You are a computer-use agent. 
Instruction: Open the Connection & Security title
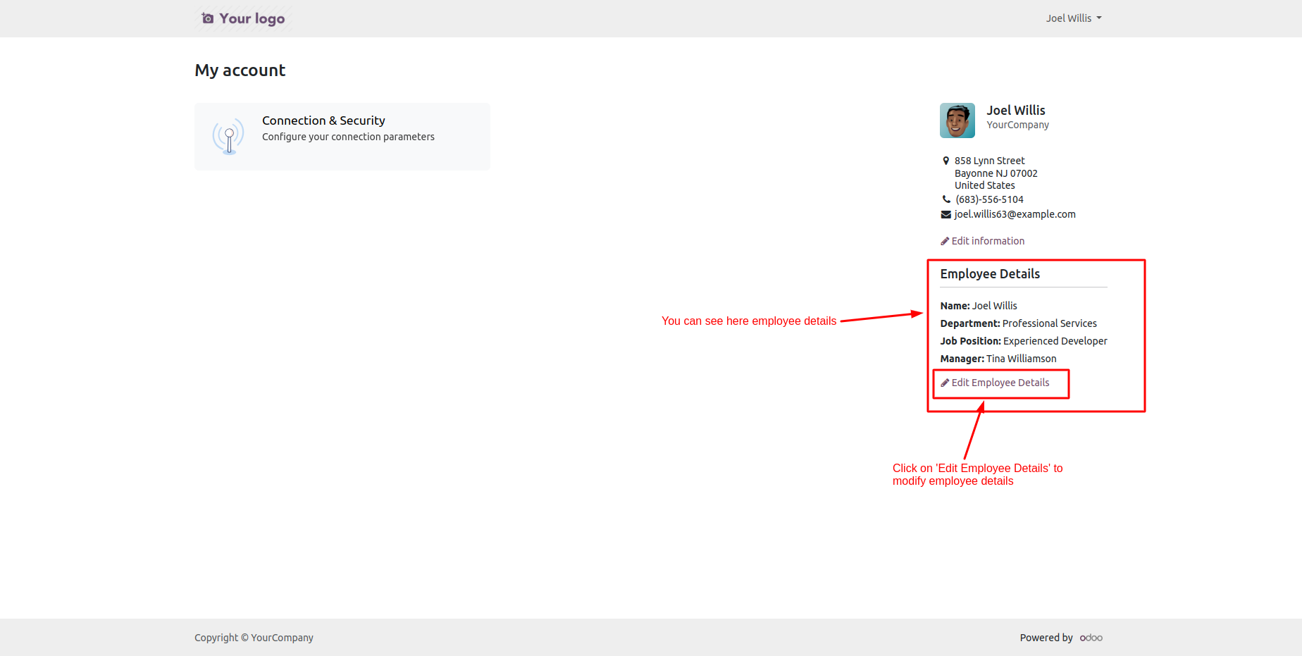[x=323, y=120]
